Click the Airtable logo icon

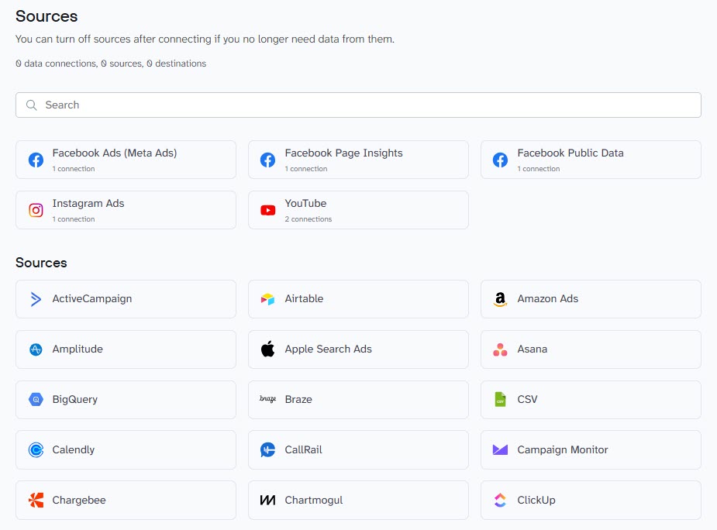click(268, 299)
